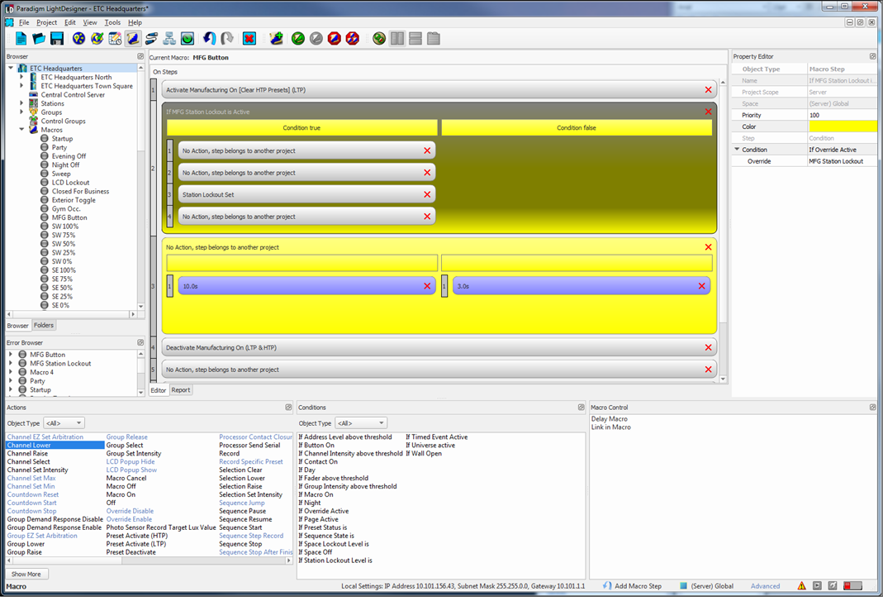Delete the 'Station Lockout Set' step
Screen dimensions: 883x601
point(427,194)
